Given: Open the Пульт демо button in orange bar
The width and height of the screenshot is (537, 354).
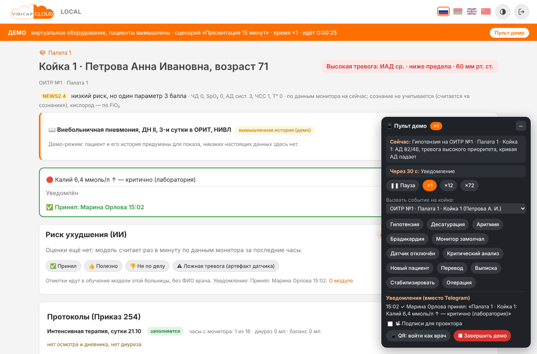Looking at the screenshot, I should (x=509, y=33).
